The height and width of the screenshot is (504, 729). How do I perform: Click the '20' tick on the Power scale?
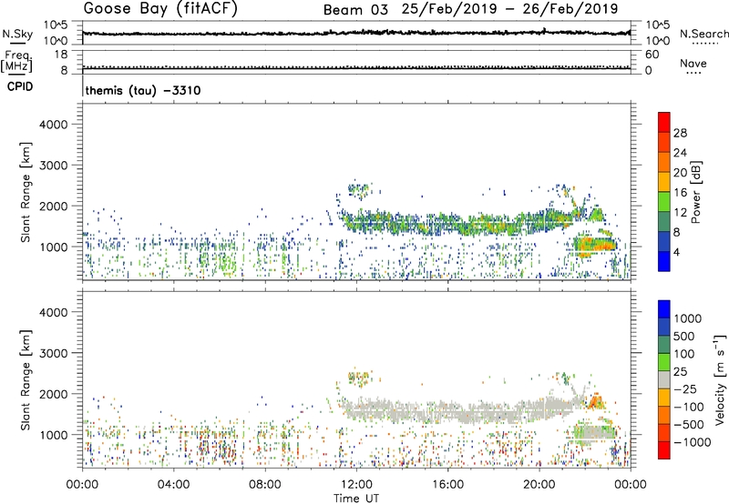(x=680, y=173)
